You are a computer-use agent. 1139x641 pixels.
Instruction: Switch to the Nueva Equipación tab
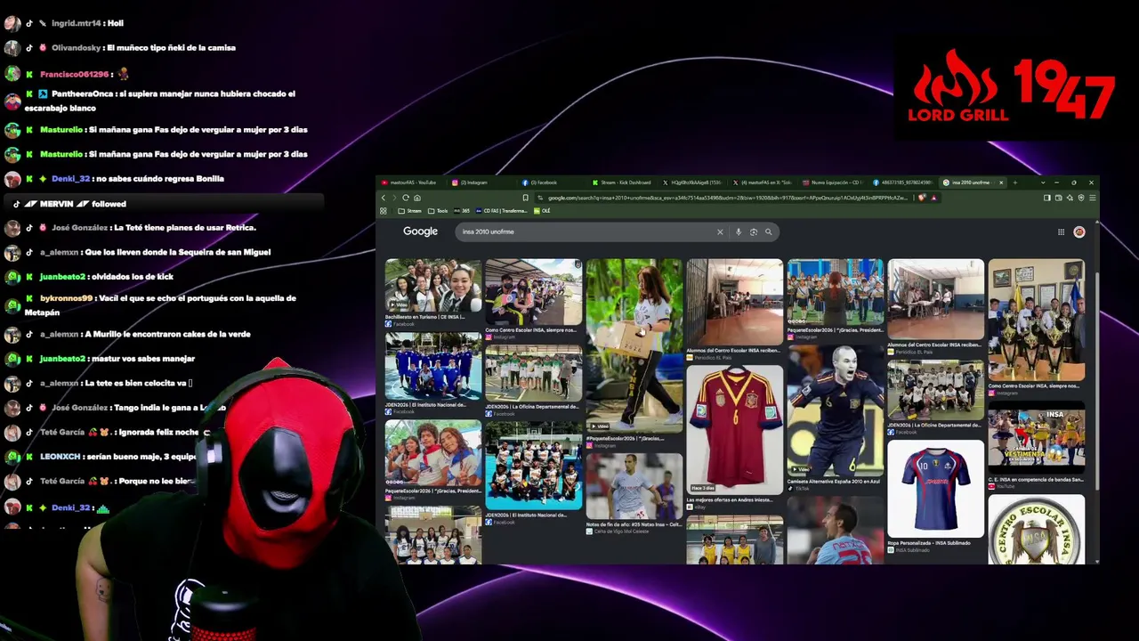point(833,183)
